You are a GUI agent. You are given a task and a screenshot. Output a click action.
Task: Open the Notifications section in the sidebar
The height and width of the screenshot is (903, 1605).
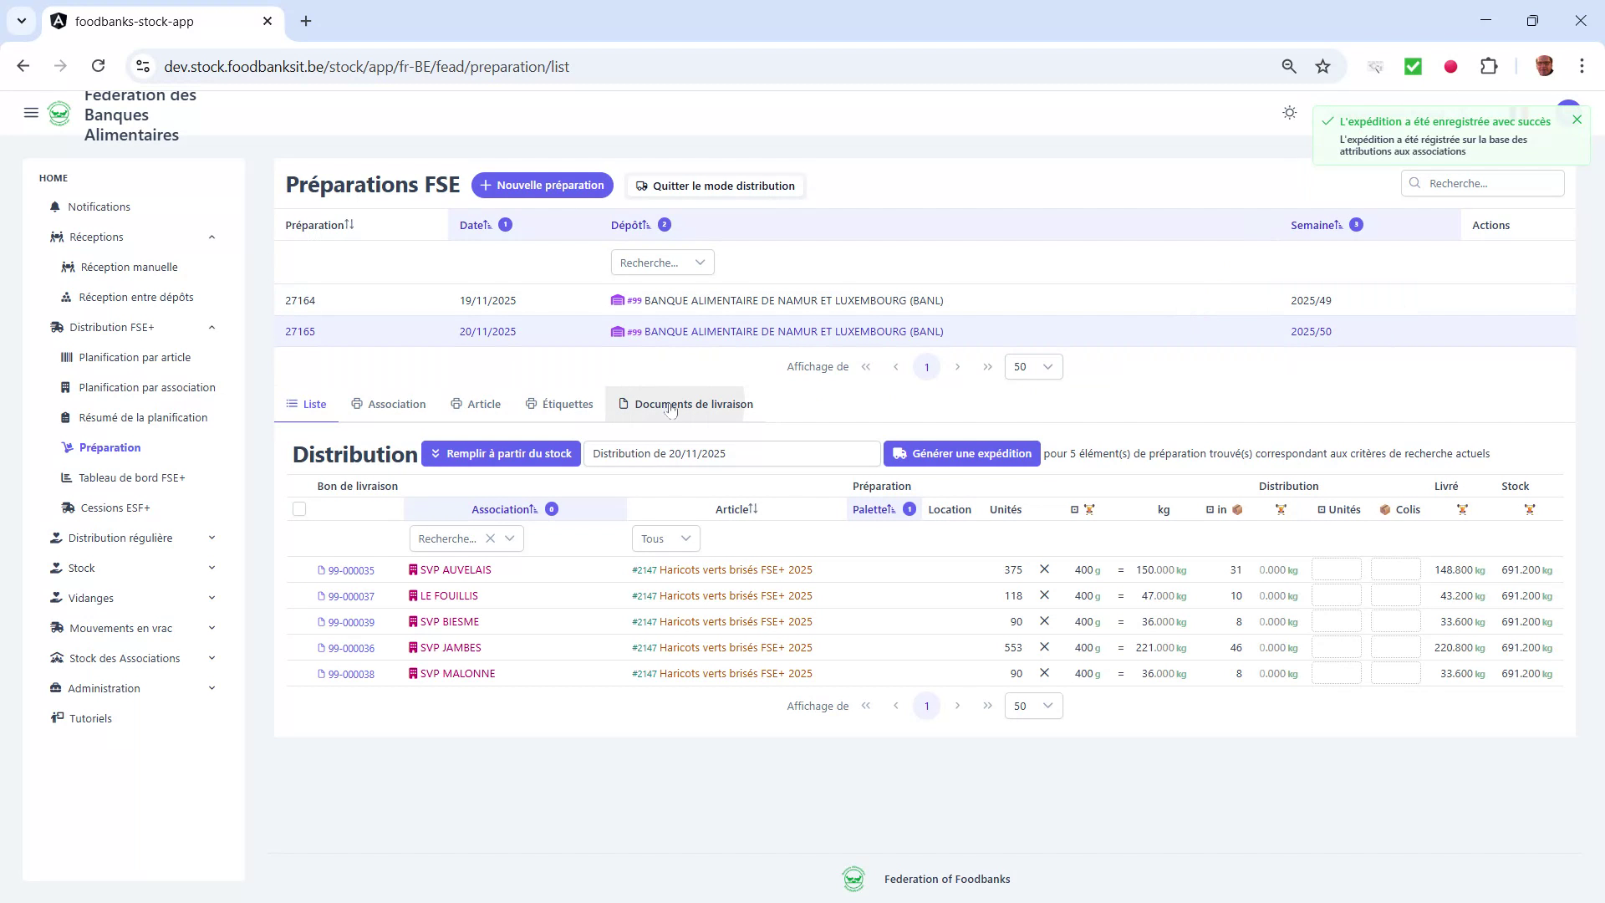click(x=99, y=207)
